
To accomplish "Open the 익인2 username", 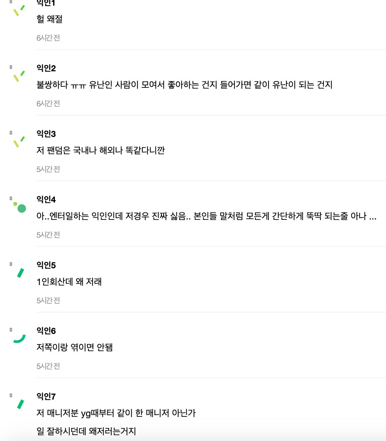I will click(x=46, y=68).
